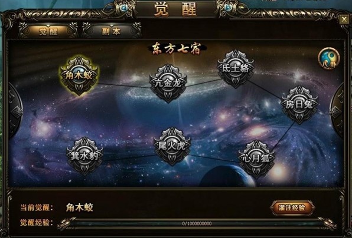Open the 八卦 yin-yang orb
The height and width of the screenshot is (238, 352).
tap(329, 58)
